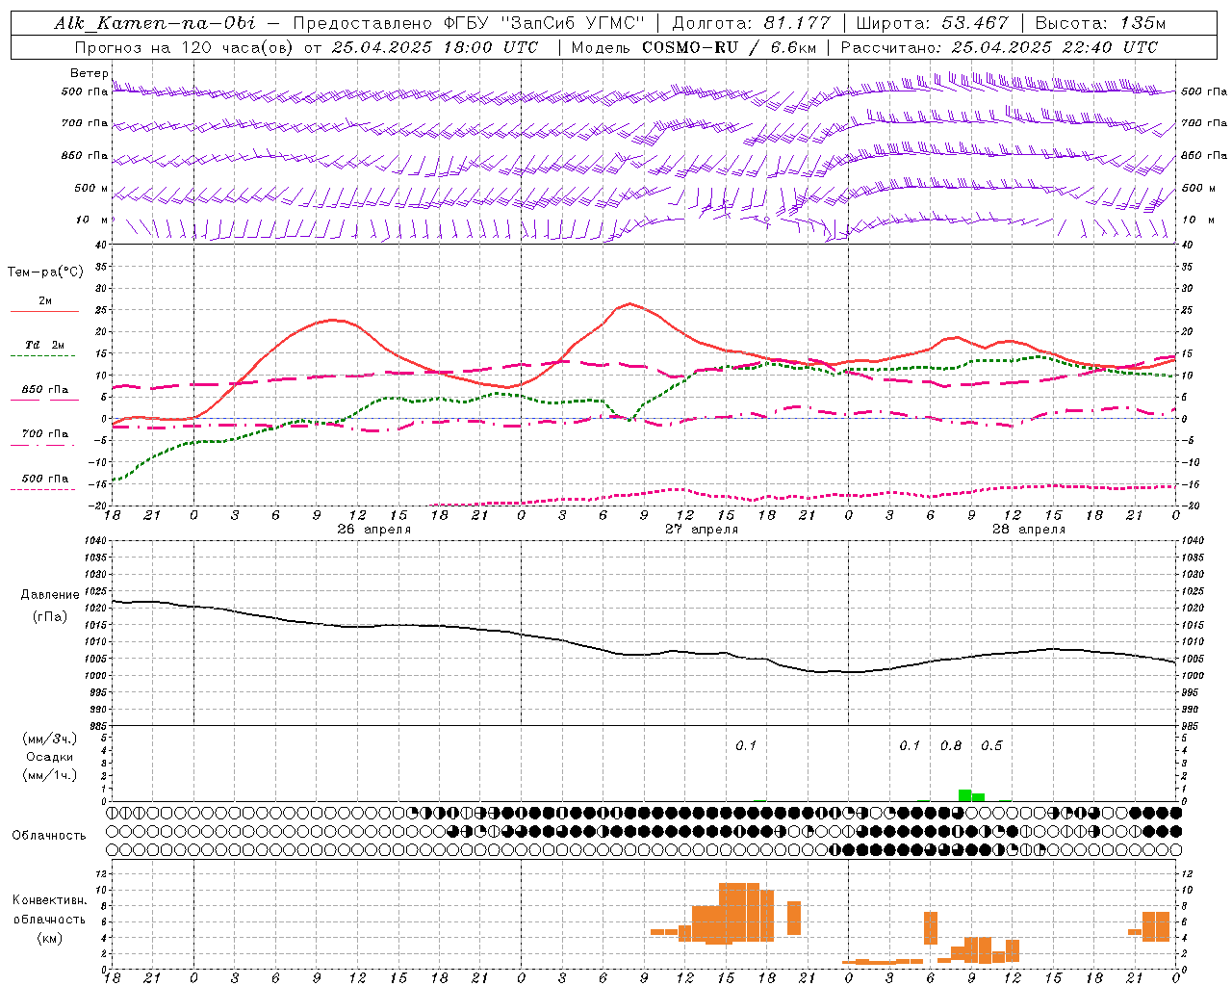Viewport: 1232px width, 986px height.
Task: Click the 26 апреля date label
Action: tap(373, 530)
